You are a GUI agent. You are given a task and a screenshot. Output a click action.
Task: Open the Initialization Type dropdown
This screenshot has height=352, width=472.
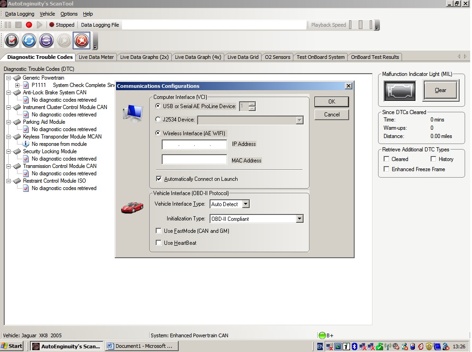(x=299, y=219)
